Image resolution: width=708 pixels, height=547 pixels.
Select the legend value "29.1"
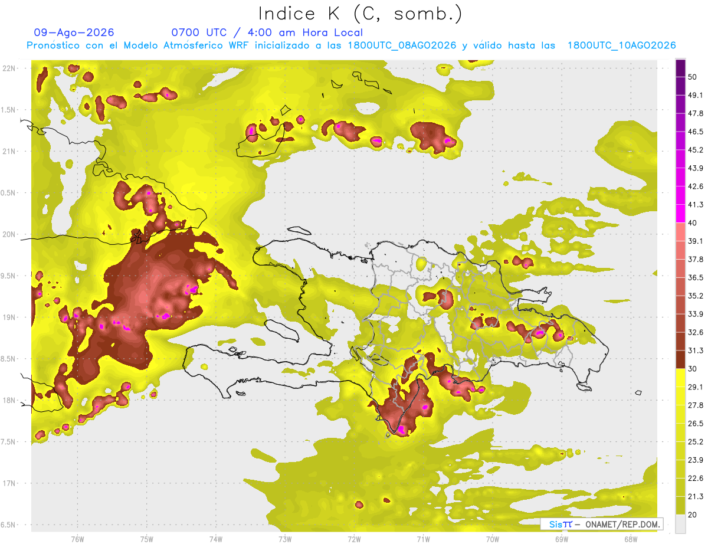point(696,387)
